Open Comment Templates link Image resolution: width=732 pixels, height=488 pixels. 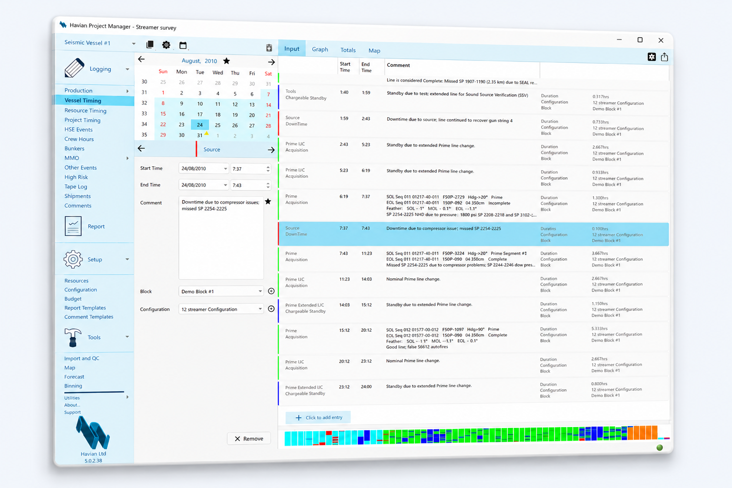(x=89, y=317)
